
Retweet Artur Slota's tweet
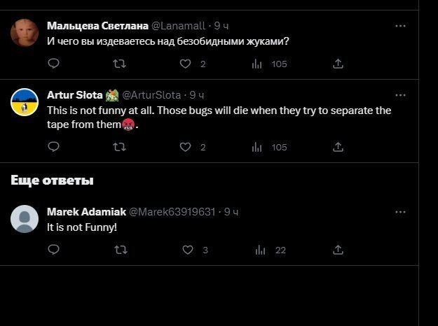(120, 147)
